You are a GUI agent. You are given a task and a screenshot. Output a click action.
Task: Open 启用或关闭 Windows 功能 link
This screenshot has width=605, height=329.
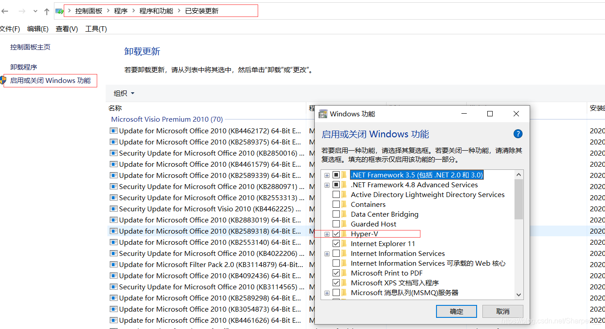point(50,80)
